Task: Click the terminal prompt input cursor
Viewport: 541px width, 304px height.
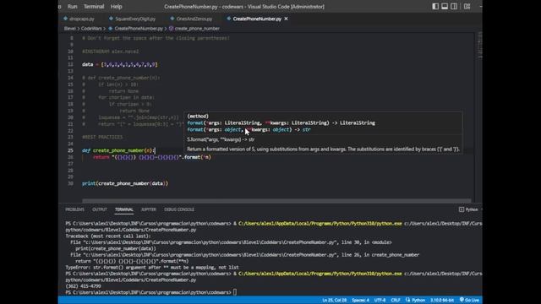Action: click(235, 293)
